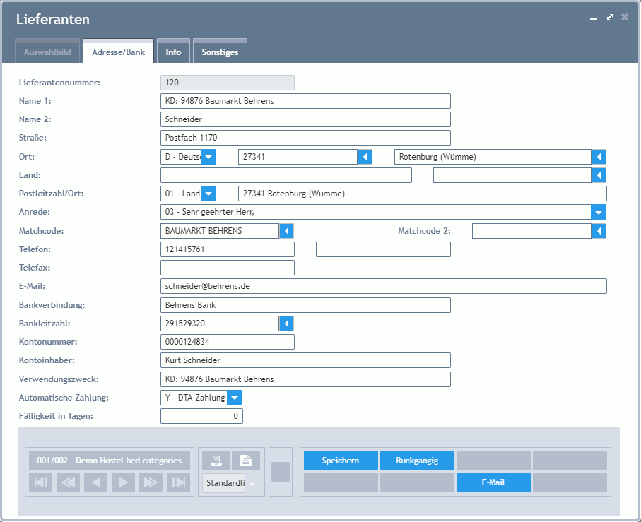Expand the Anrede salutation dropdown
Image resolution: width=641 pixels, height=522 pixels.
click(x=599, y=213)
